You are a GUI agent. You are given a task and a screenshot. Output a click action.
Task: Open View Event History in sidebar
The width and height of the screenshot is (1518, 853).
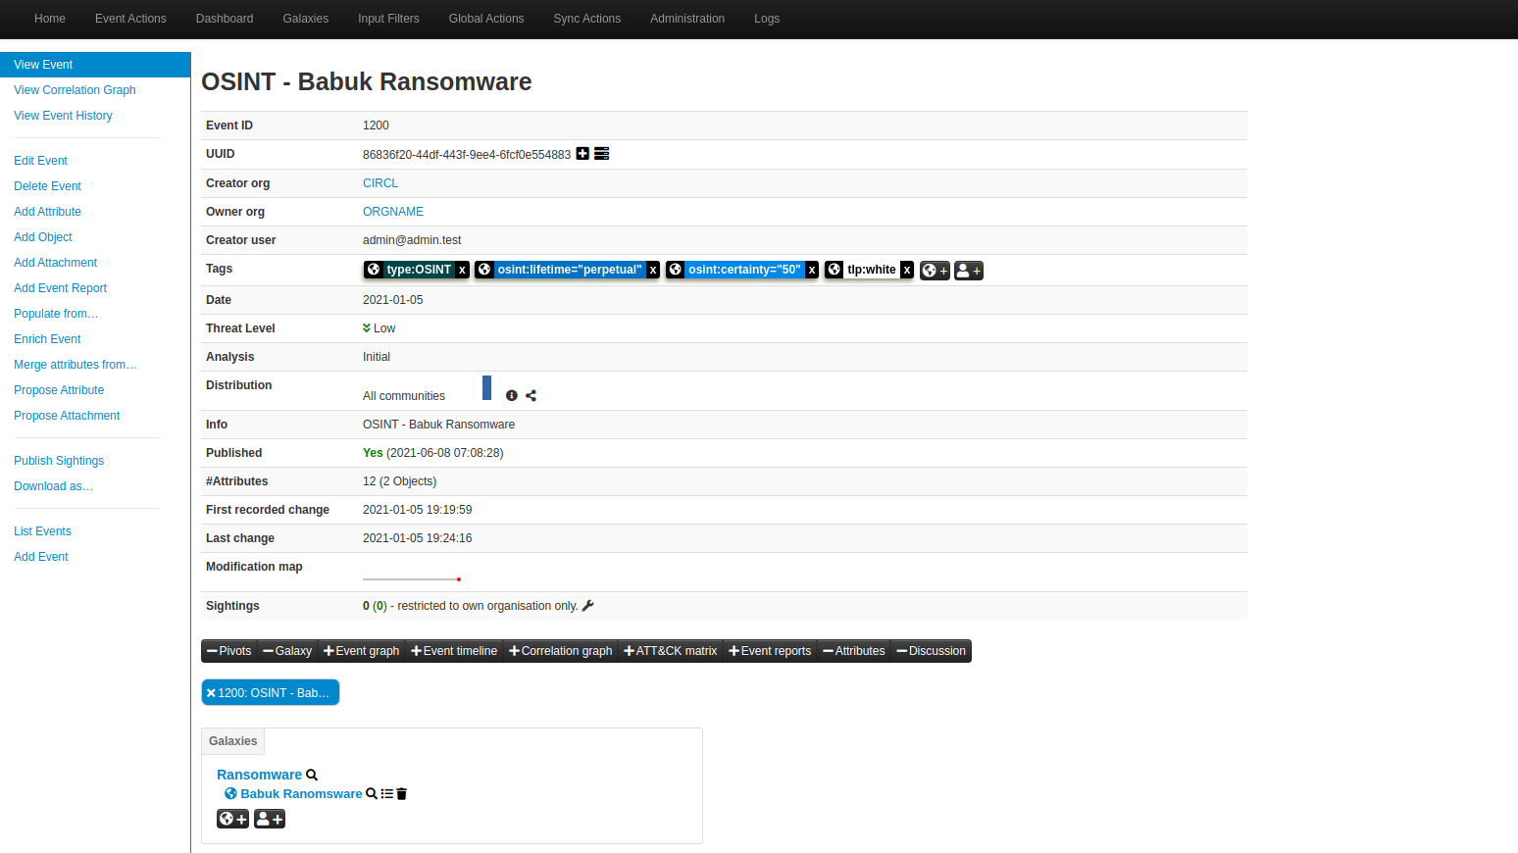(63, 116)
